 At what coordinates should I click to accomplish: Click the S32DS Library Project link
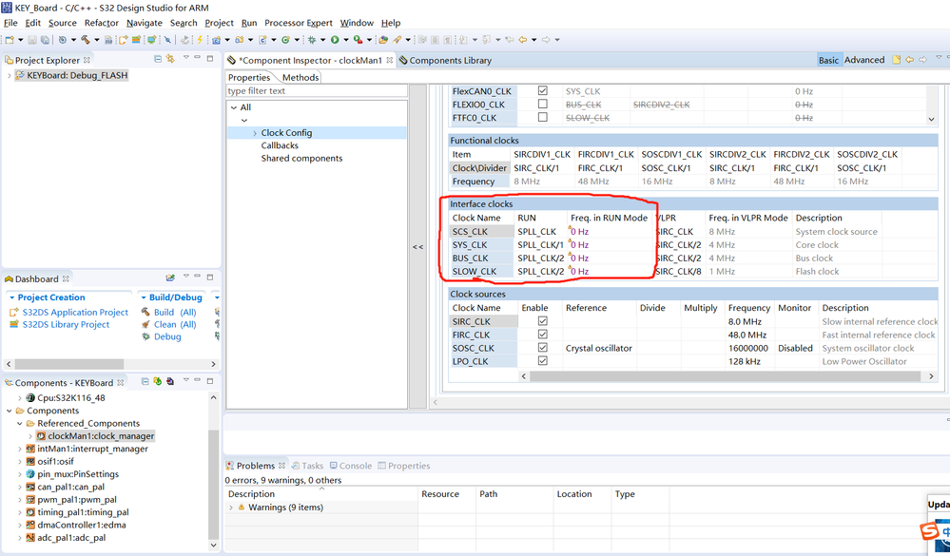tap(66, 325)
